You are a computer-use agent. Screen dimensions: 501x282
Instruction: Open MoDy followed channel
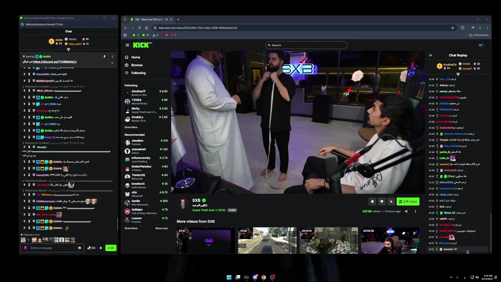coord(146,110)
